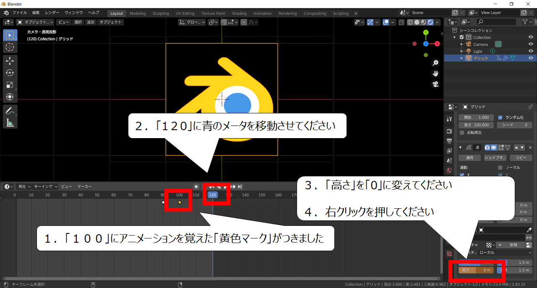Toggle 波 modifier viewport display
This screenshot has width=537, height=288.
click(x=494, y=147)
